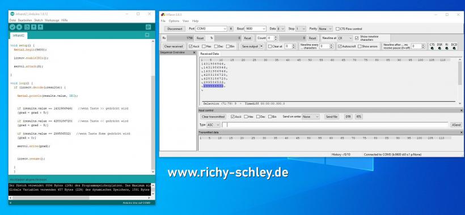This screenshot has height=215, width=465.
Task: Click the Clear received button
Action: 174,46
